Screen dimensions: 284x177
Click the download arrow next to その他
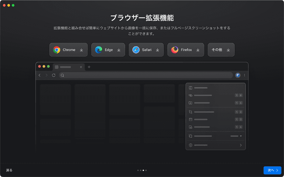[x=228, y=50]
